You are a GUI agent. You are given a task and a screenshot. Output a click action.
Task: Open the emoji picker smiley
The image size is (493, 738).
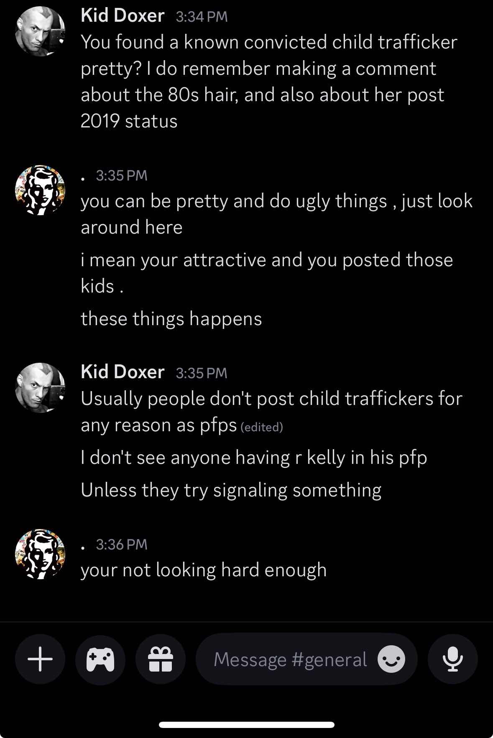[x=391, y=659]
